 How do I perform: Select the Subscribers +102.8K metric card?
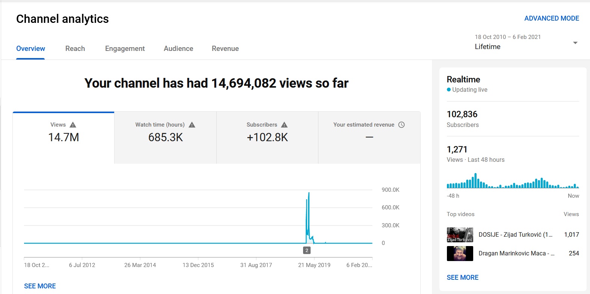tap(267, 137)
